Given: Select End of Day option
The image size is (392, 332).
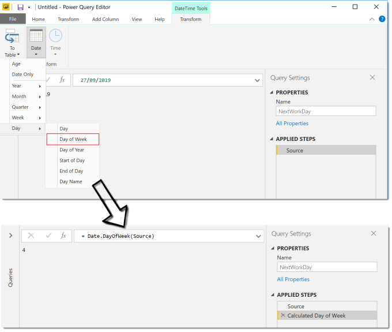Looking at the screenshot, I should pyautogui.click(x=73, y=171).
